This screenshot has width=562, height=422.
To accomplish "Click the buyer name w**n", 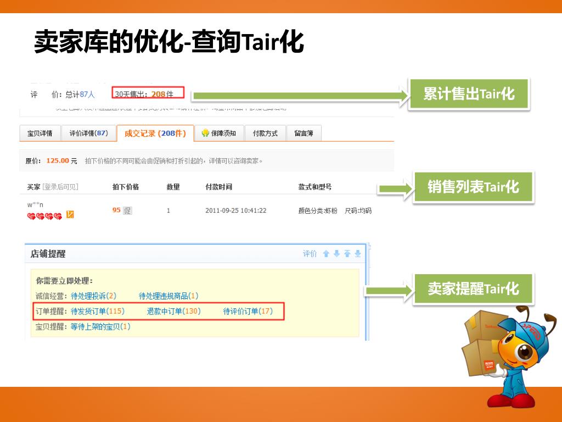I will pyautogui.click(x=35, y=204).
